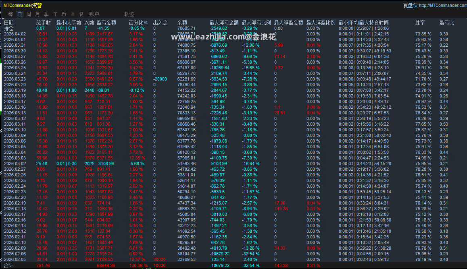Click the 最大浮盈金额 column header
The width and height of the screenshot is (467, 269).
pyautogui.click(x=289, y=23)
